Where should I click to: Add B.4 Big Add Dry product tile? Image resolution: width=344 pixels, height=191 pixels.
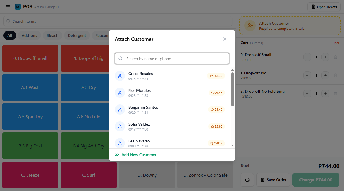[x=85, y=146]
